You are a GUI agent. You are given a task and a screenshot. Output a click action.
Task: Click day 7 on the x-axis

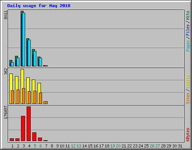(46, 146)
